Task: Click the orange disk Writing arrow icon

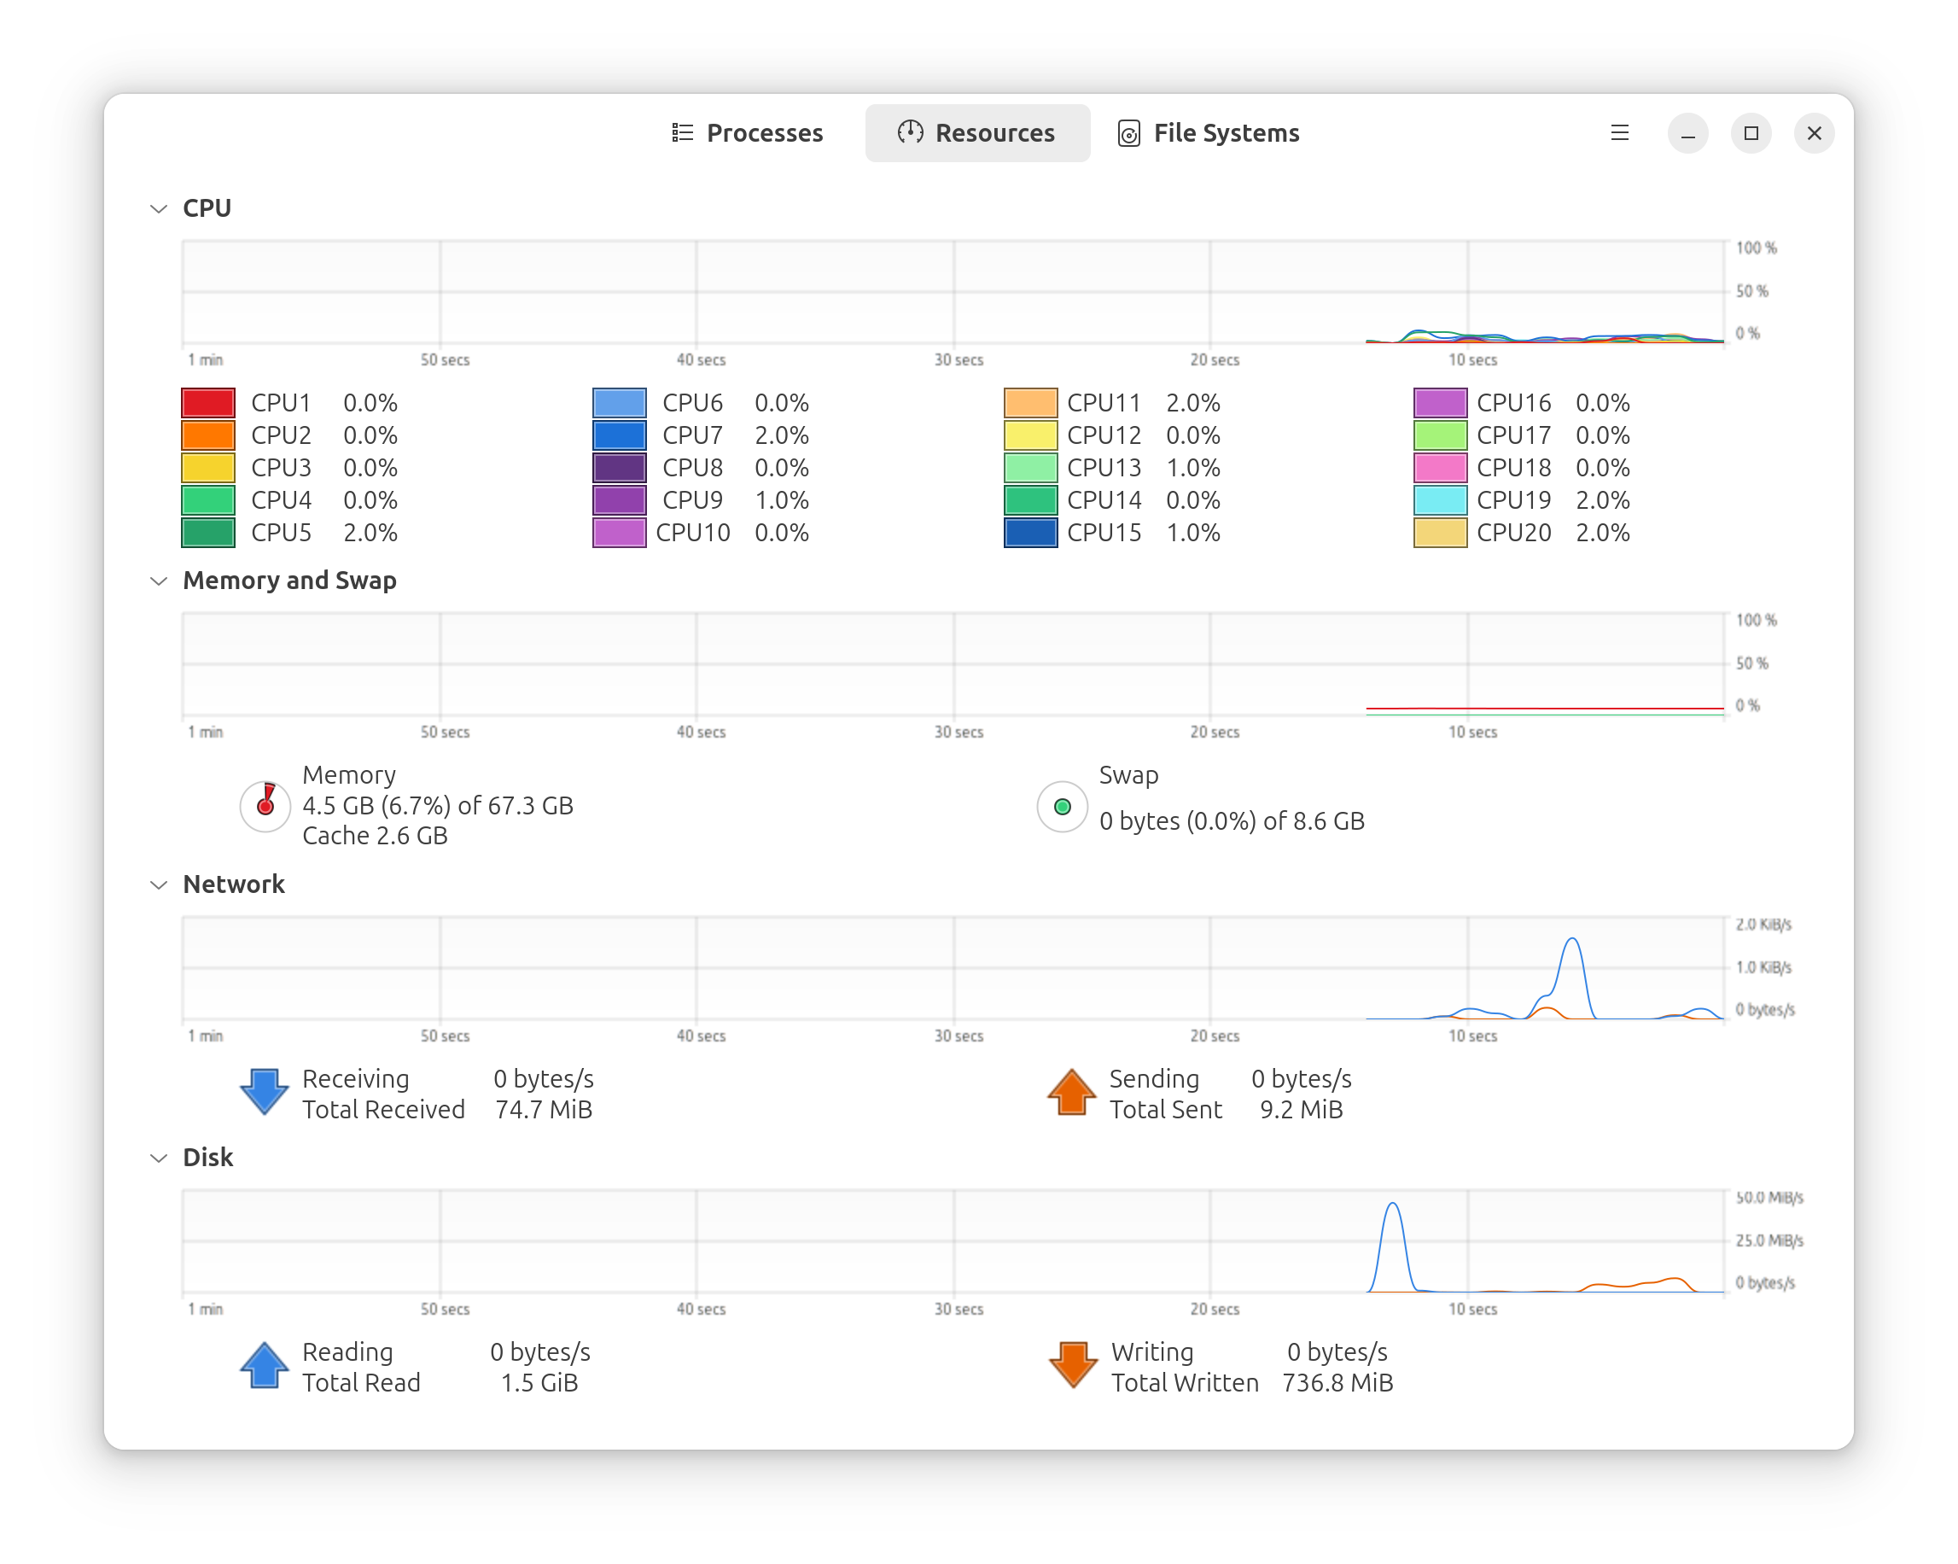Action: 1073,1365
